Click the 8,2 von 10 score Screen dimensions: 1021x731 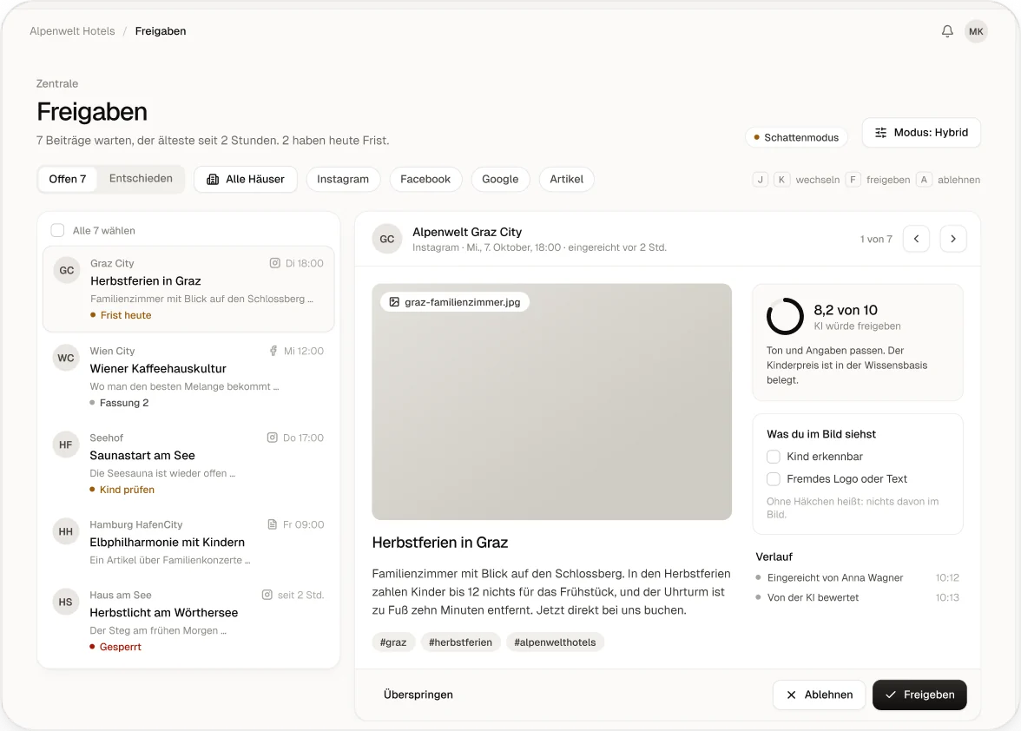point(846,310)
